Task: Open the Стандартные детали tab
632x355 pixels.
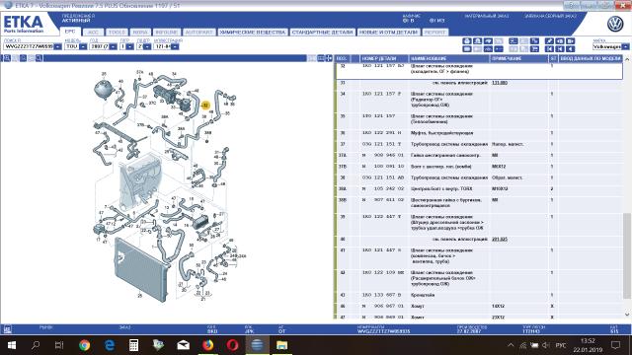Action: [x=322, y=32]
